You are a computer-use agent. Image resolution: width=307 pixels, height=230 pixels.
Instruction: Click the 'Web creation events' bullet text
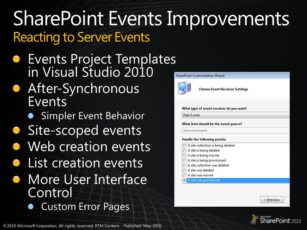pos(89,147)
